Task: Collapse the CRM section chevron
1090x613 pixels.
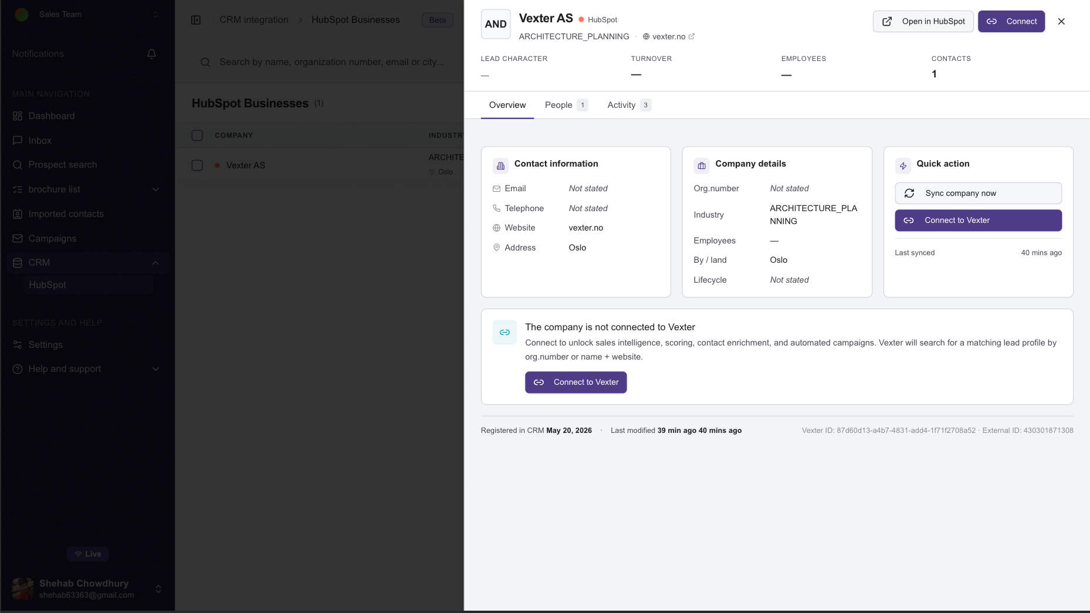Action: coord(155,263)
